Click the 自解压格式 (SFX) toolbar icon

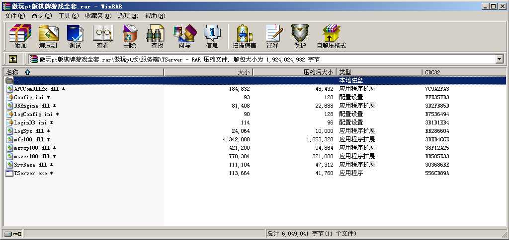[x=332, y=36]
